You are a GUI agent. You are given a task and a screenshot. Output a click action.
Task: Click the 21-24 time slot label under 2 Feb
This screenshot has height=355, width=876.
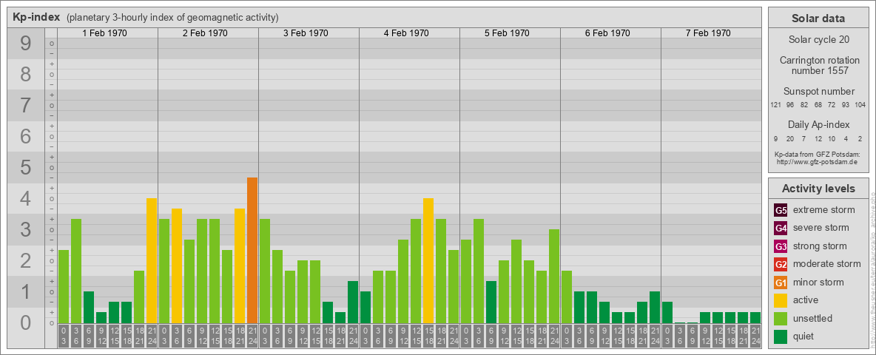click(252, 336)
